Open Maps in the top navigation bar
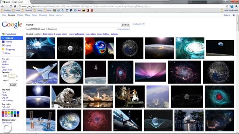The height and width of the screenshot is (134, 239). click(x=28, y=15)
